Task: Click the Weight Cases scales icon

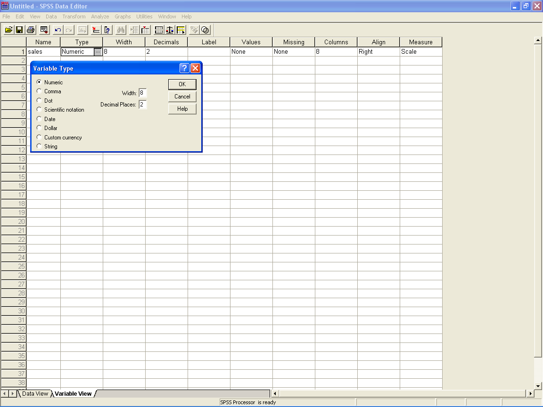Action: click(x=170, y=30)
